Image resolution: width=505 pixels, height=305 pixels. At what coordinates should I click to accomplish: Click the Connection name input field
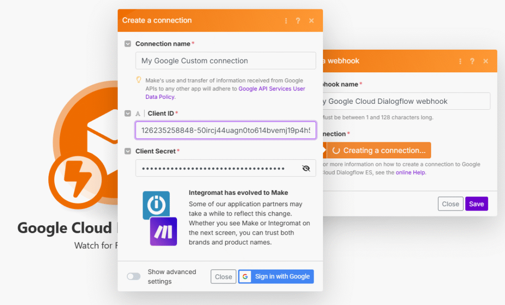coord(225,61)
